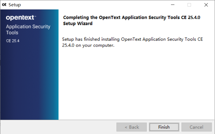Select the 'Application Security Tools' banner text
The width and height of the screenshot is (215, 134).
pyautogui.click(x=28, y=30)
